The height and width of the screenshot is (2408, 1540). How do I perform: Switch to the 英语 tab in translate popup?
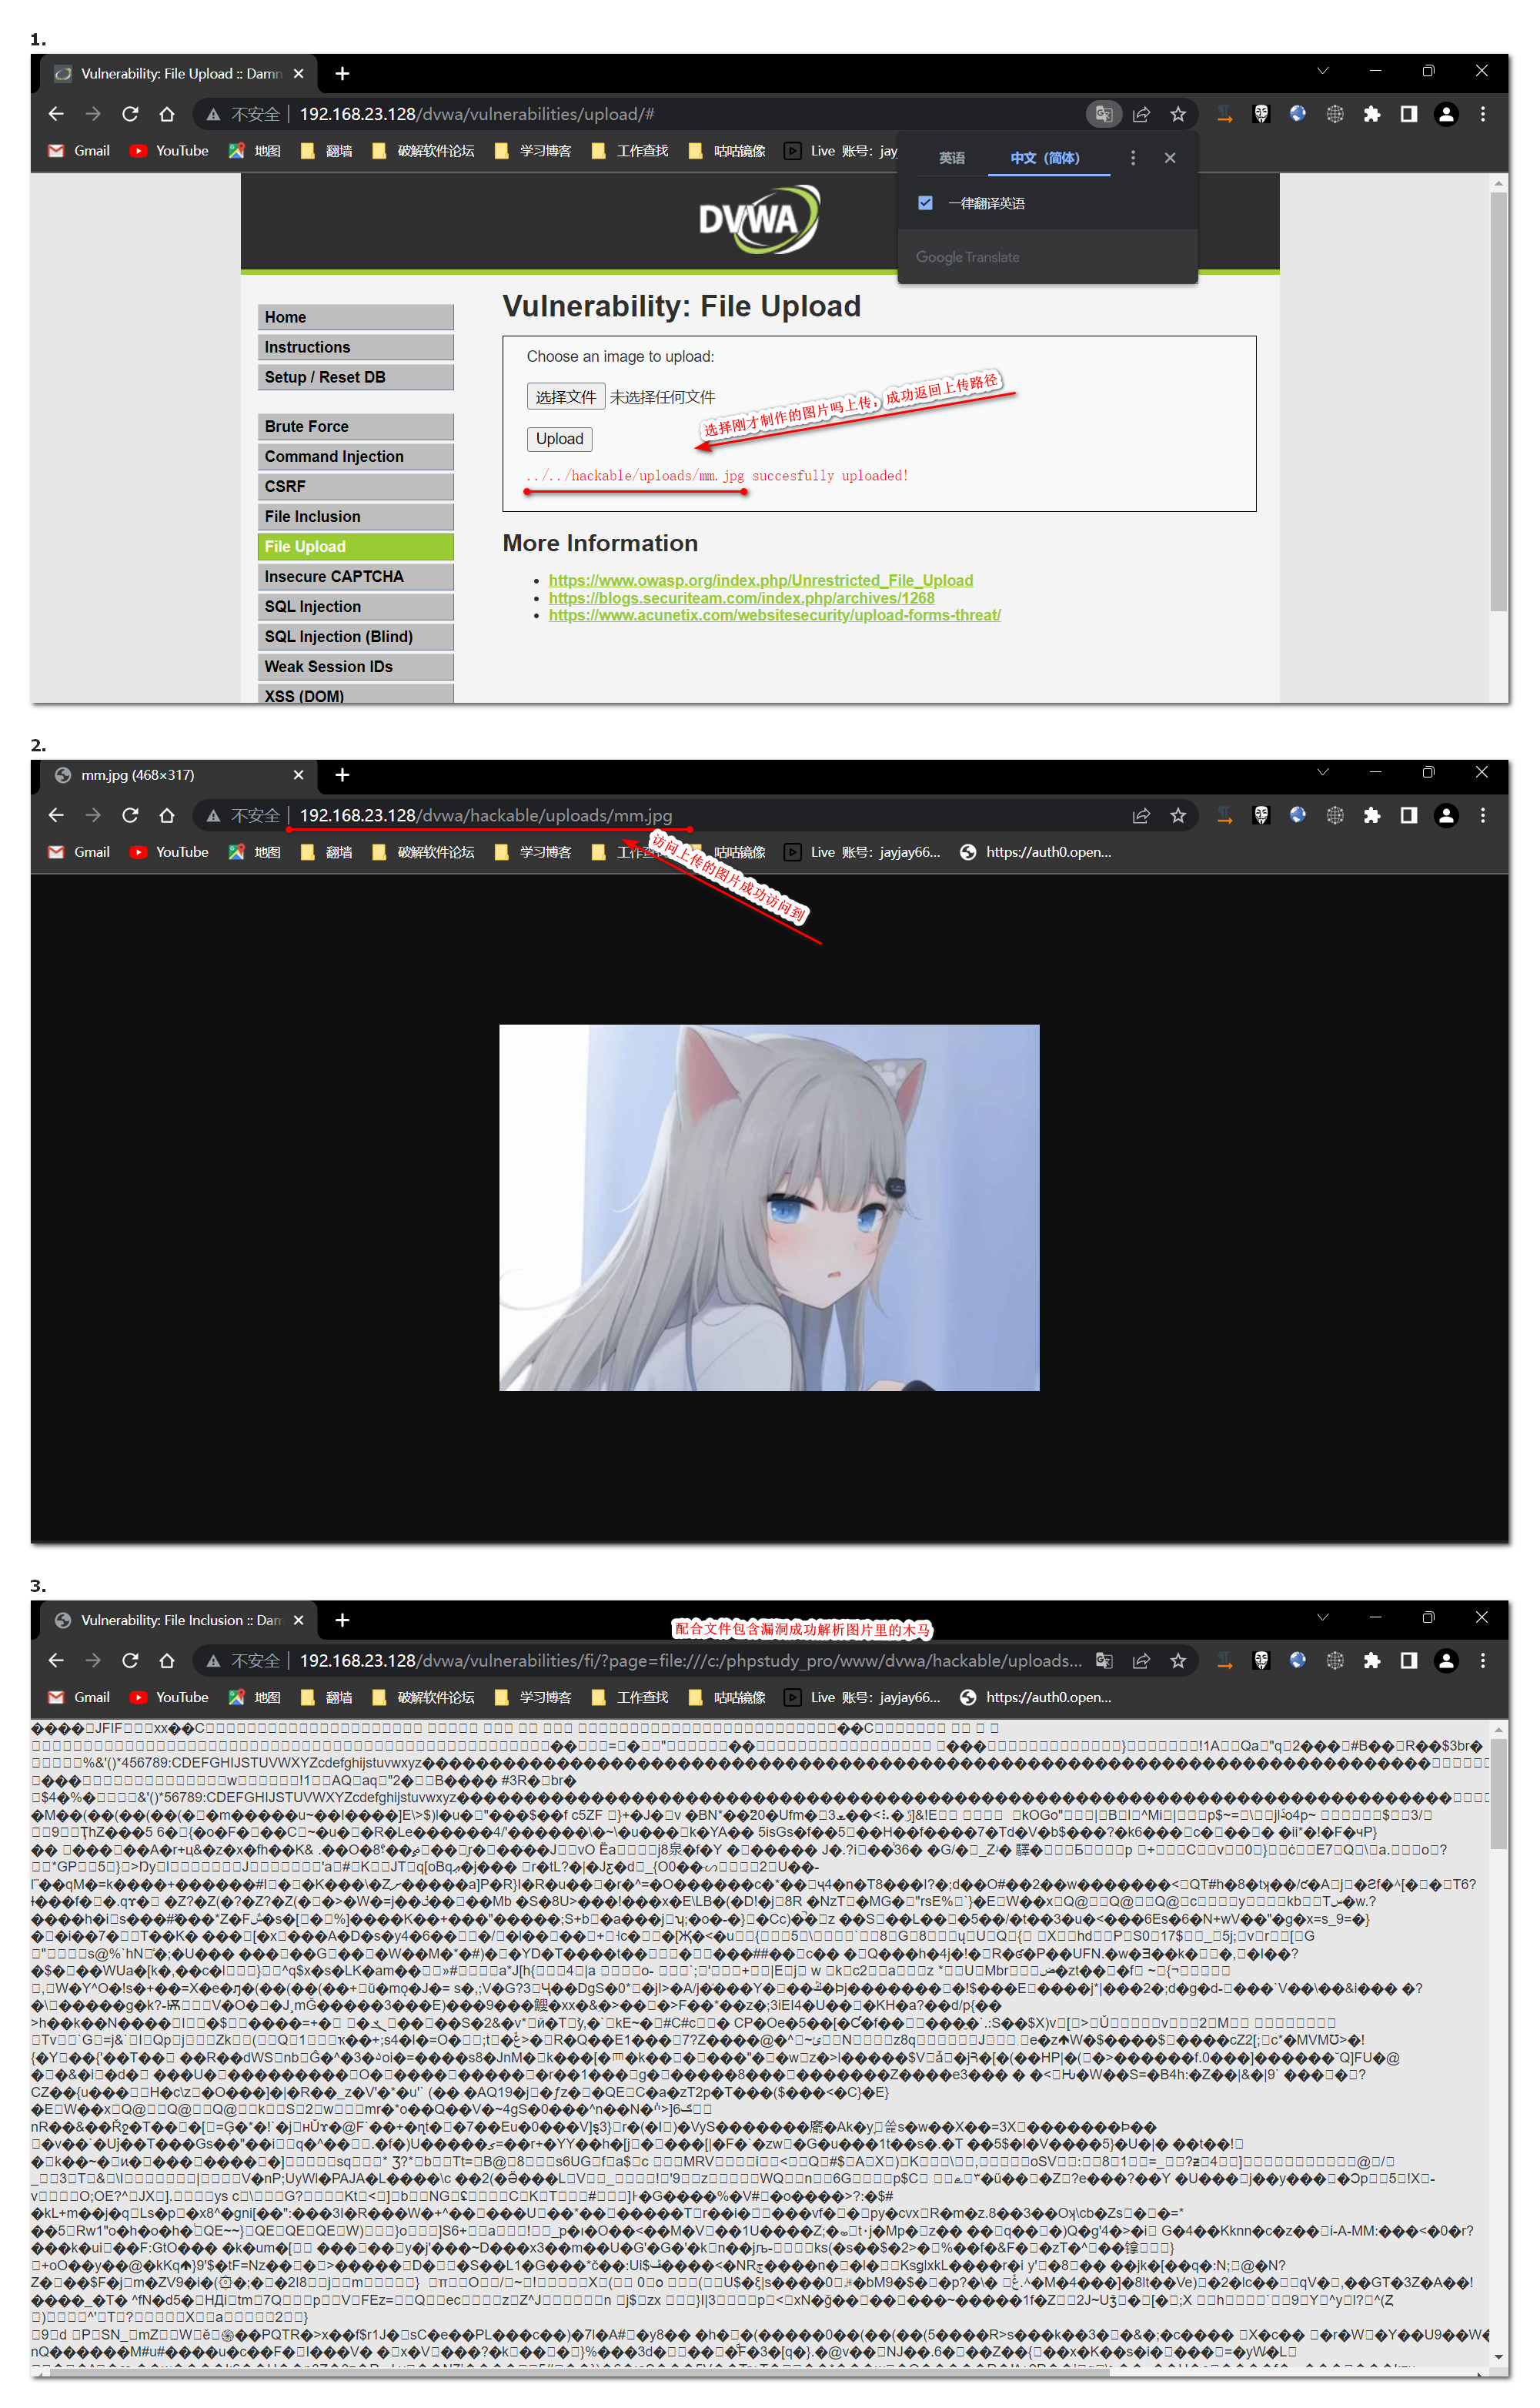pyautogui.click(x=951, y=158)
